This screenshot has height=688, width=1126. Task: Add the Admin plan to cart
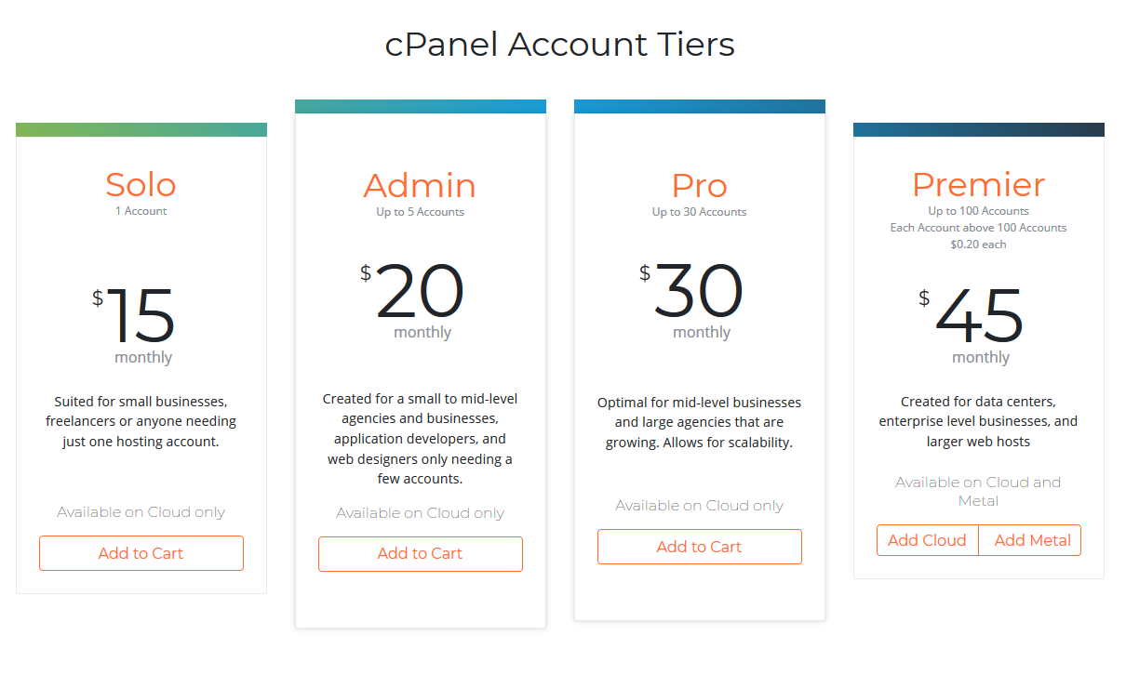pos(421,553)
